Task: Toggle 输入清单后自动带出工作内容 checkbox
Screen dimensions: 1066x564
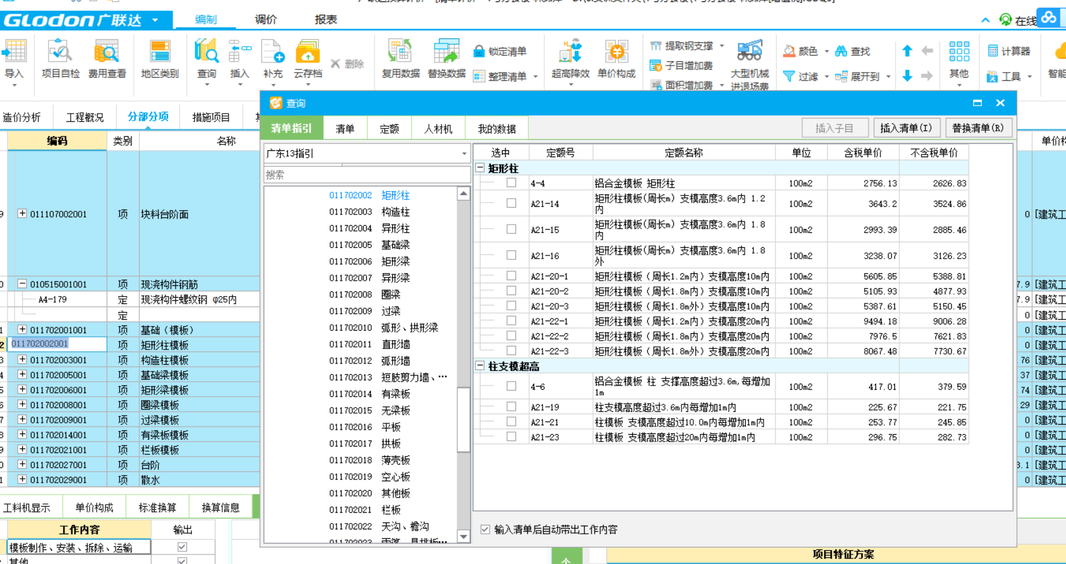Action: pyautogui.click(x=485, y=529)
